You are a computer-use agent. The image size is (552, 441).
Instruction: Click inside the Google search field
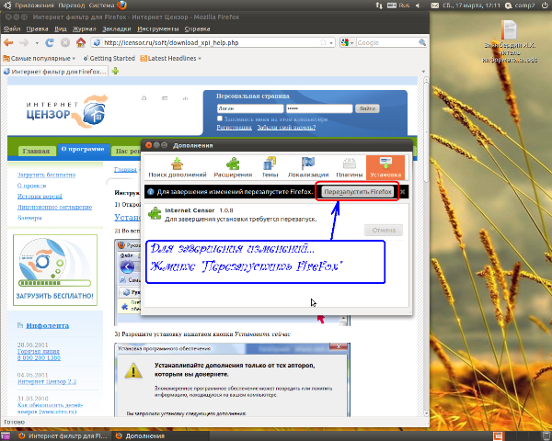tap(386, 42)
